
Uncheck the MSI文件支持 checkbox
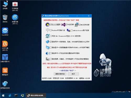pyautogui.click(x=80, y=25)
